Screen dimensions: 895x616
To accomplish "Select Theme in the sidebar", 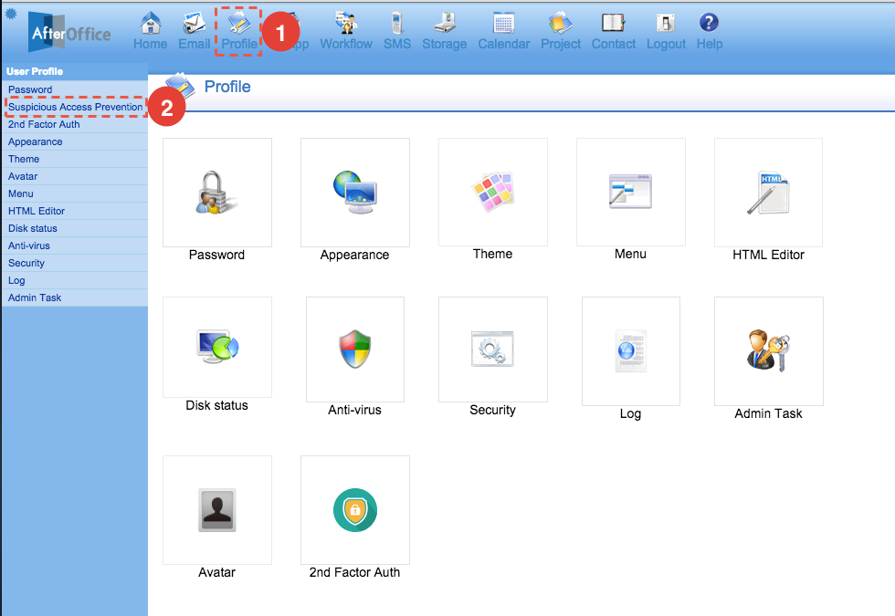I will (x=75, y=159).
